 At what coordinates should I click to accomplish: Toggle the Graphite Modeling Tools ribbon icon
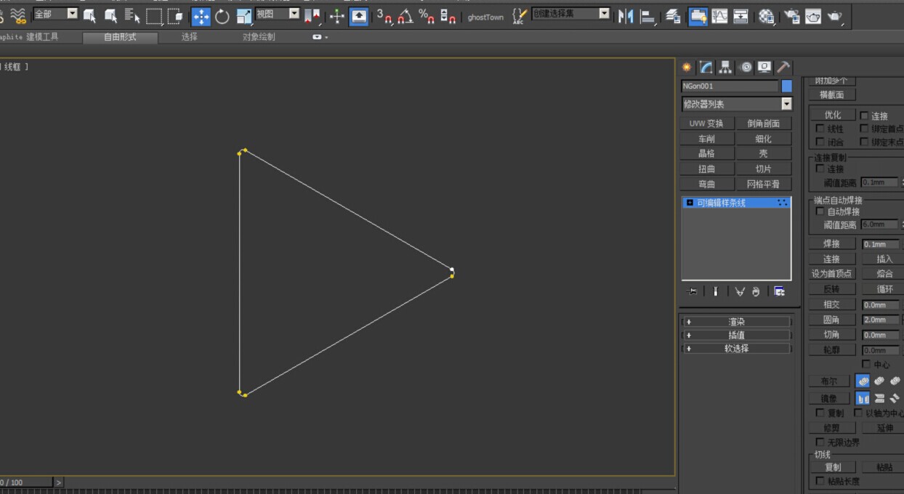point(698,16)
